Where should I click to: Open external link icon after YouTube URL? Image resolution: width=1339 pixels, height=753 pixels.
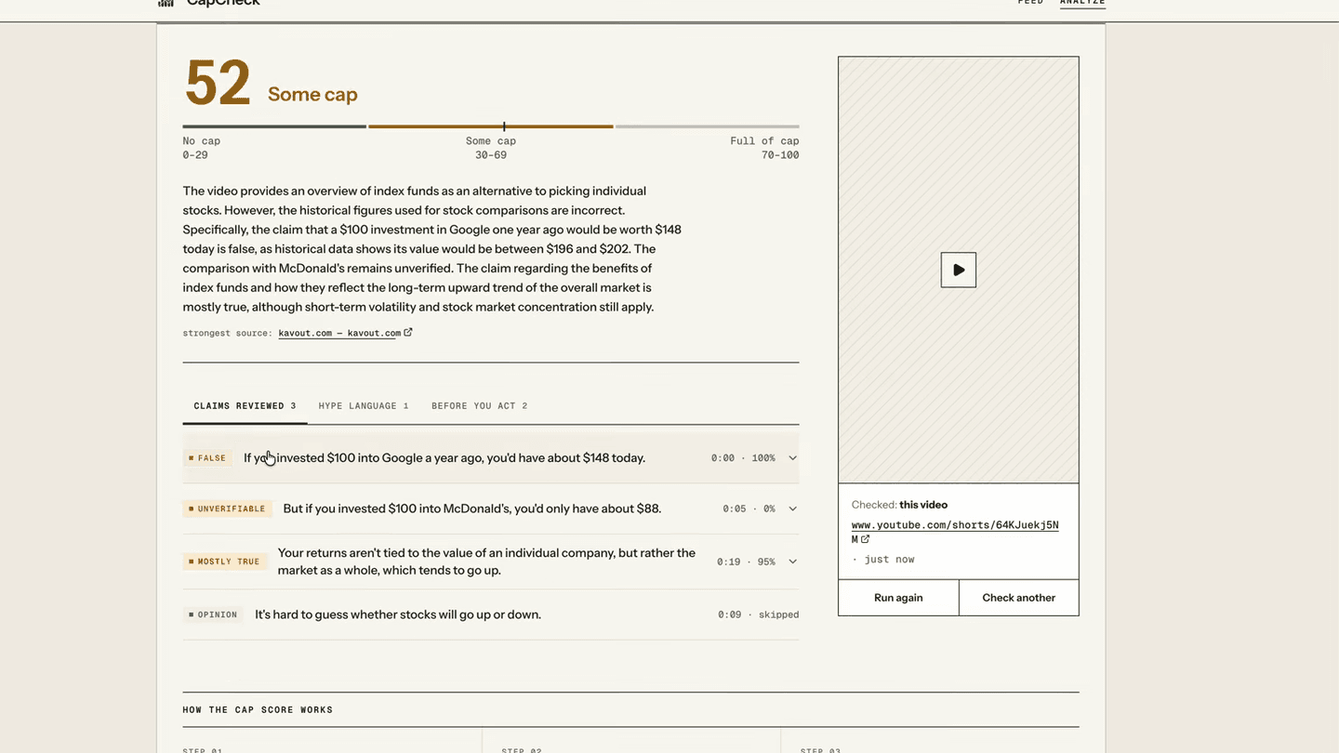coord(866,539)
